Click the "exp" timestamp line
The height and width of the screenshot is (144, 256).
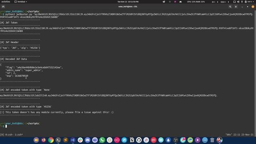[x=17, y=76]
